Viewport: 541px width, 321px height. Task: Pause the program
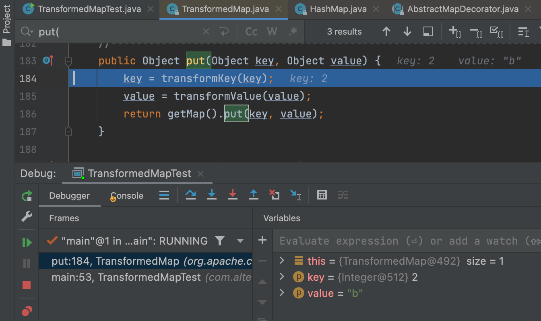[x=27, y=263]
